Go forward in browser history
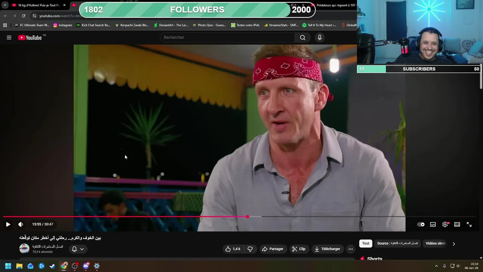 14,16
